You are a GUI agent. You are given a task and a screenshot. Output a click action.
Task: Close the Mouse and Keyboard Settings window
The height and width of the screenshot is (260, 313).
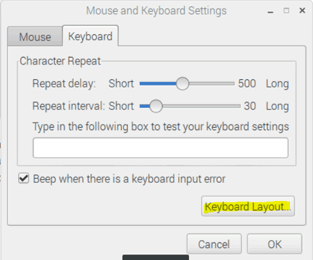pyautogui.click(x=302, y=10)
